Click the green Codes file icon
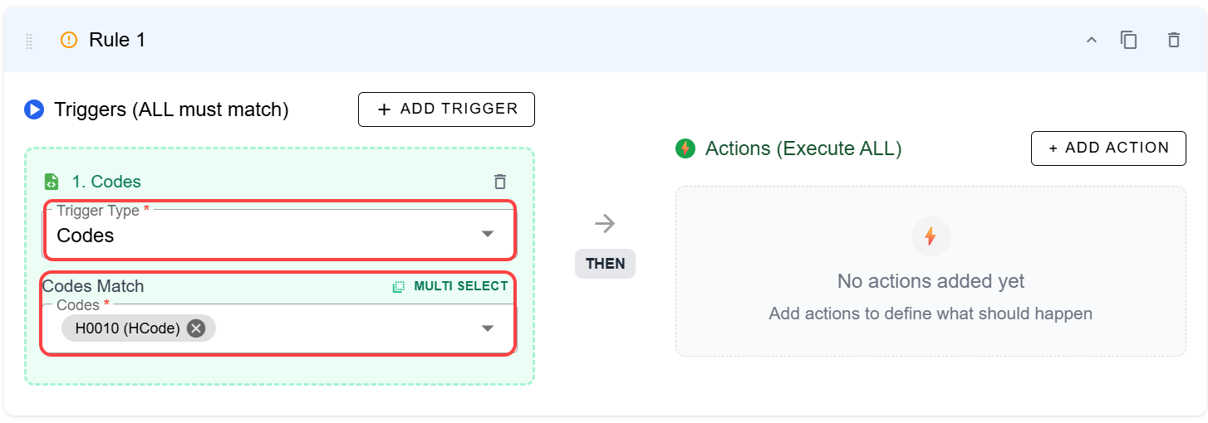 [x=52, y=182]
